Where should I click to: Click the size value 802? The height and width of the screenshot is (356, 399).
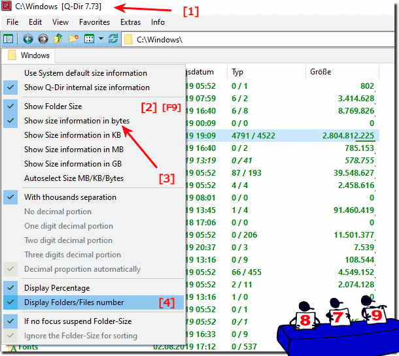[x=367, y=86]
